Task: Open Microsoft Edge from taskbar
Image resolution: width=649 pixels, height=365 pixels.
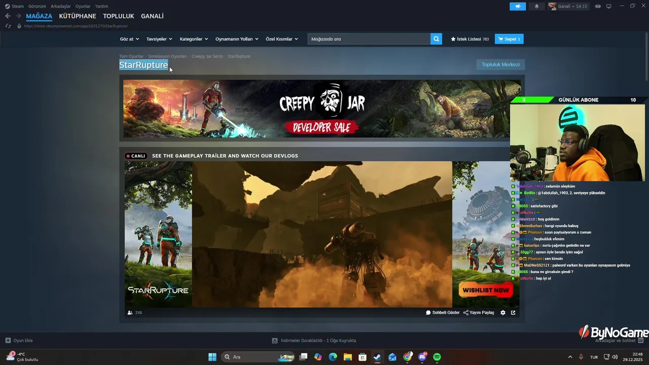Action: click(x=333, y=357)
